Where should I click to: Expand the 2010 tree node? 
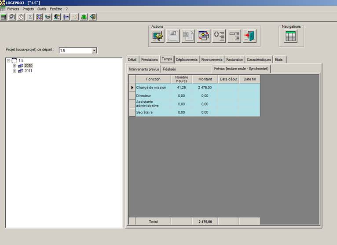point(15,66)
